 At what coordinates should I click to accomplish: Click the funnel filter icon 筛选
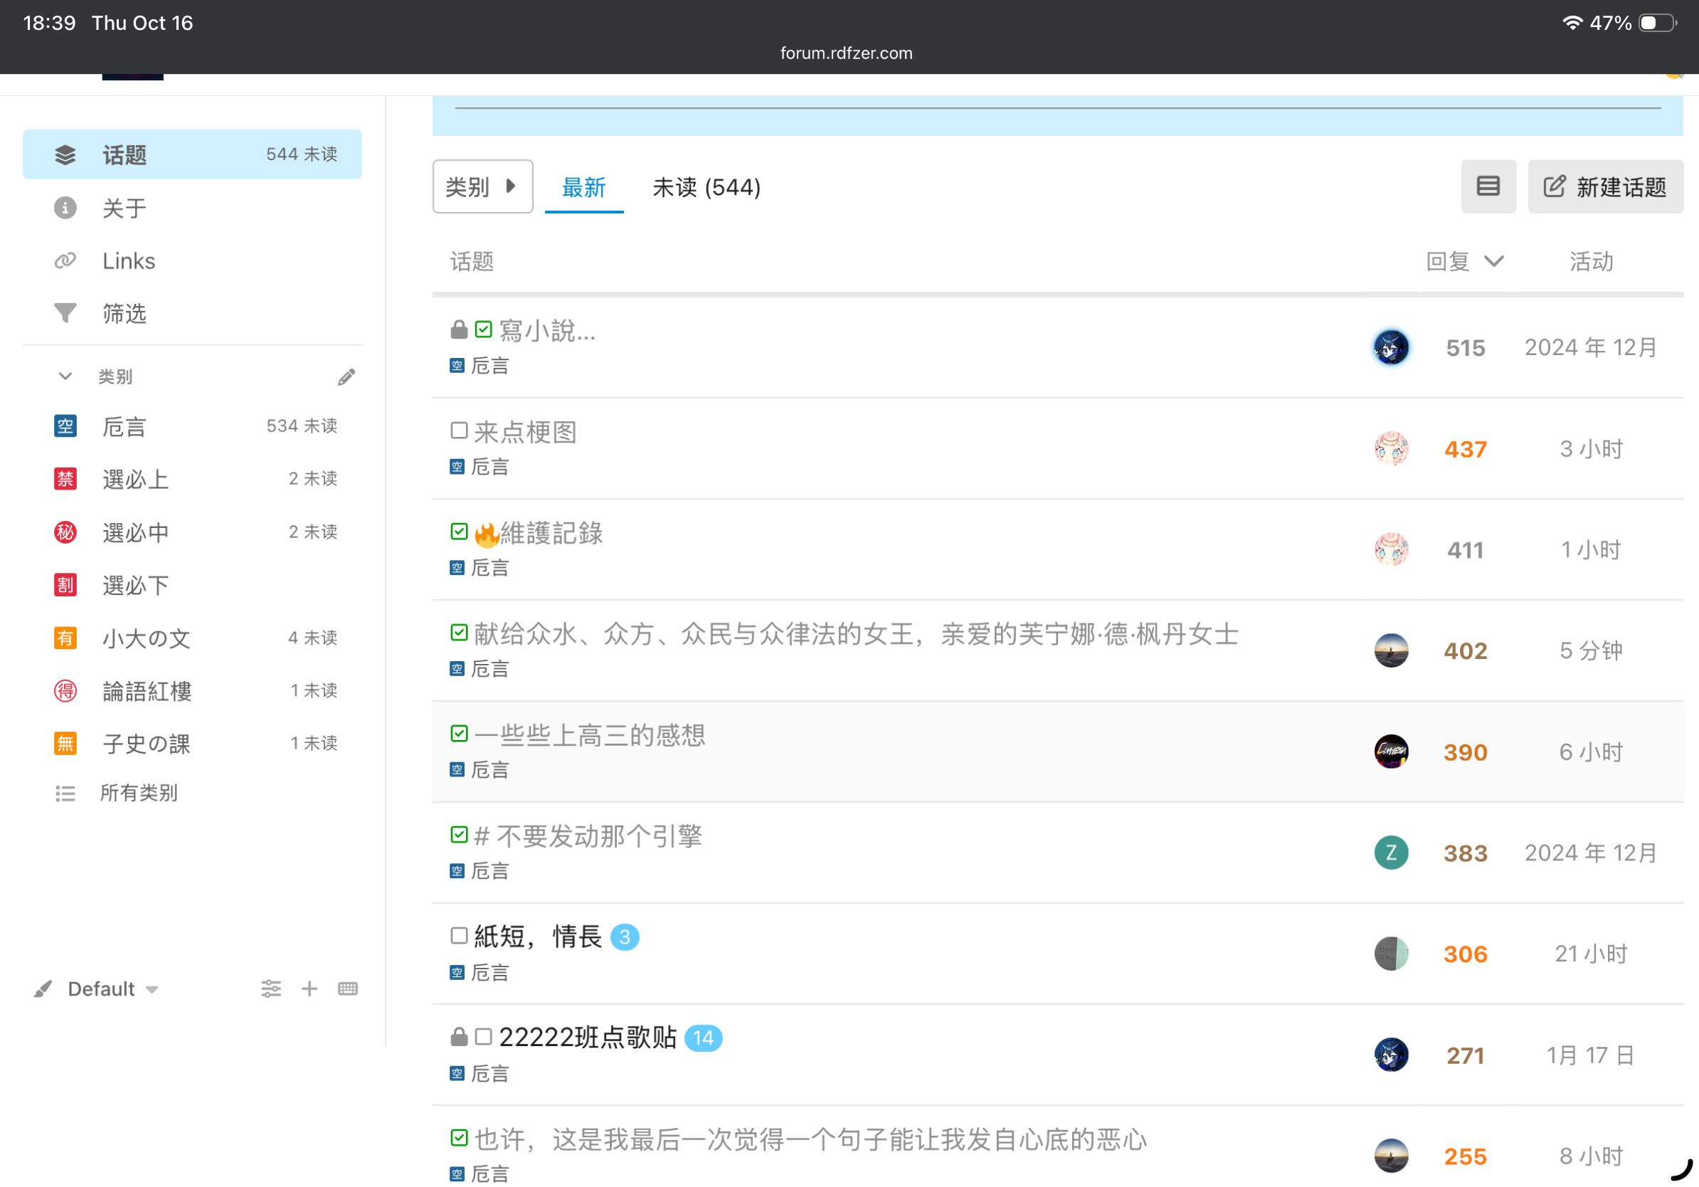(65, 313)
